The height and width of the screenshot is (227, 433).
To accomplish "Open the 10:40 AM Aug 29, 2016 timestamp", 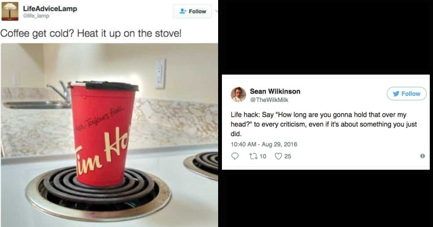I will [264, 144].
